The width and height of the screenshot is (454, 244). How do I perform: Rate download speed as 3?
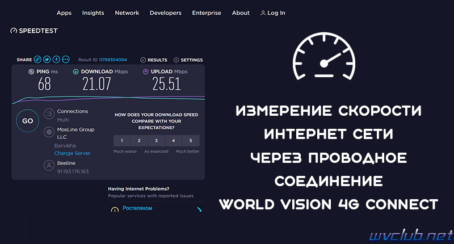[157, 141]
